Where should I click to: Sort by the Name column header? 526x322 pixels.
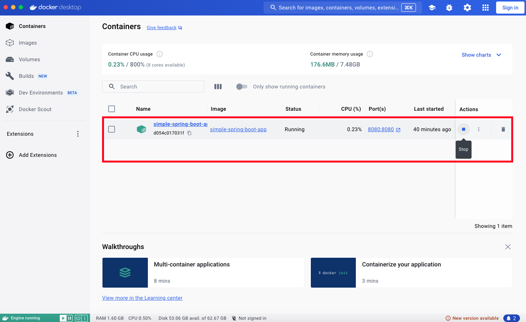143,109
